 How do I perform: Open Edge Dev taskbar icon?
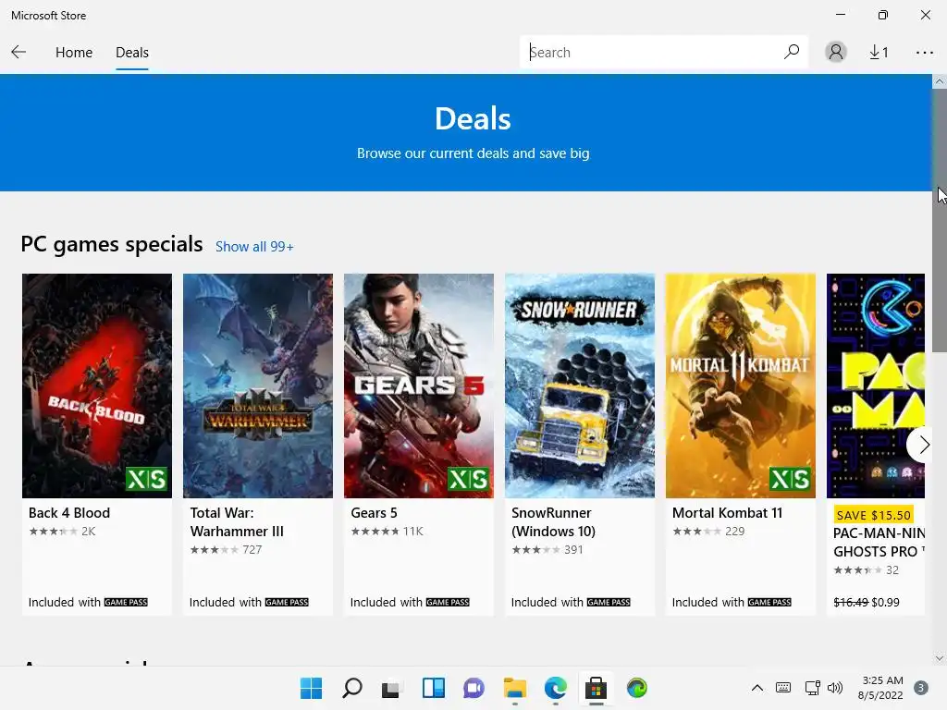tap(637, 688)
